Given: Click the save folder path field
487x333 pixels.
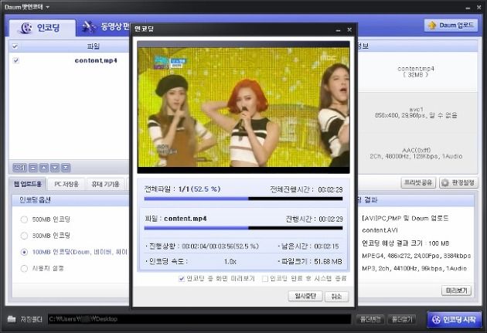Looking at the screenshot, I should tap(199, 319).
